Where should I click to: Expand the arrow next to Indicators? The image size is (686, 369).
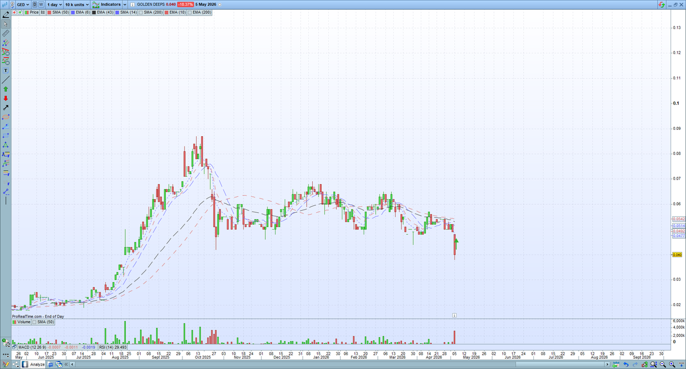pyautogui.click(x=125, y=5)
